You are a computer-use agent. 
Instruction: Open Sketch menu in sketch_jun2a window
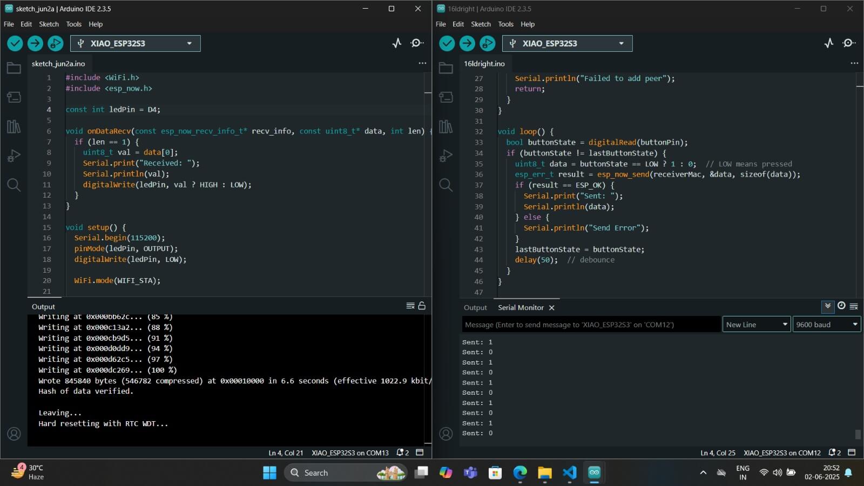point(49,24)
